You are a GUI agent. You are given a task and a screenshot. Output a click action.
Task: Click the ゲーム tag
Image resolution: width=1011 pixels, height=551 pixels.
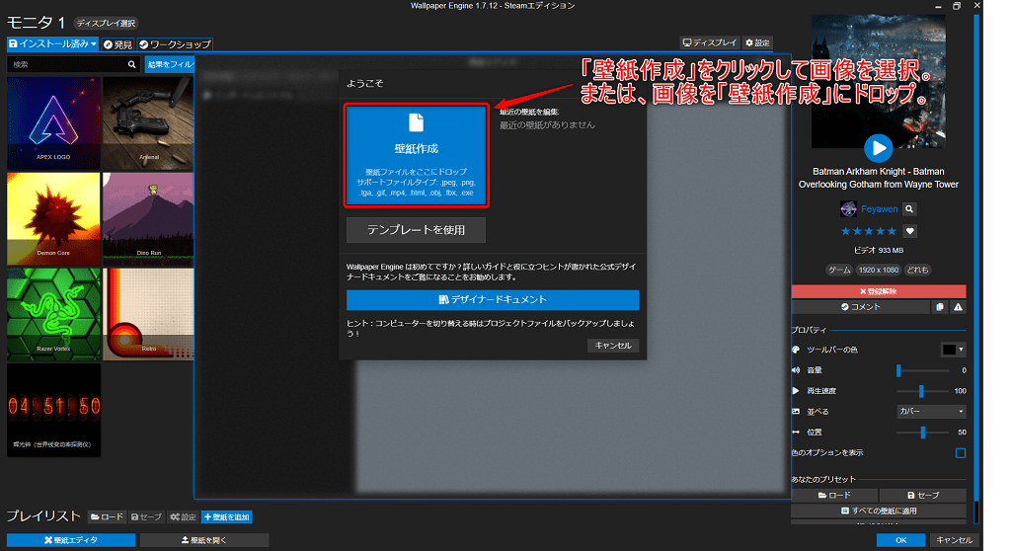tap(839, 270)
